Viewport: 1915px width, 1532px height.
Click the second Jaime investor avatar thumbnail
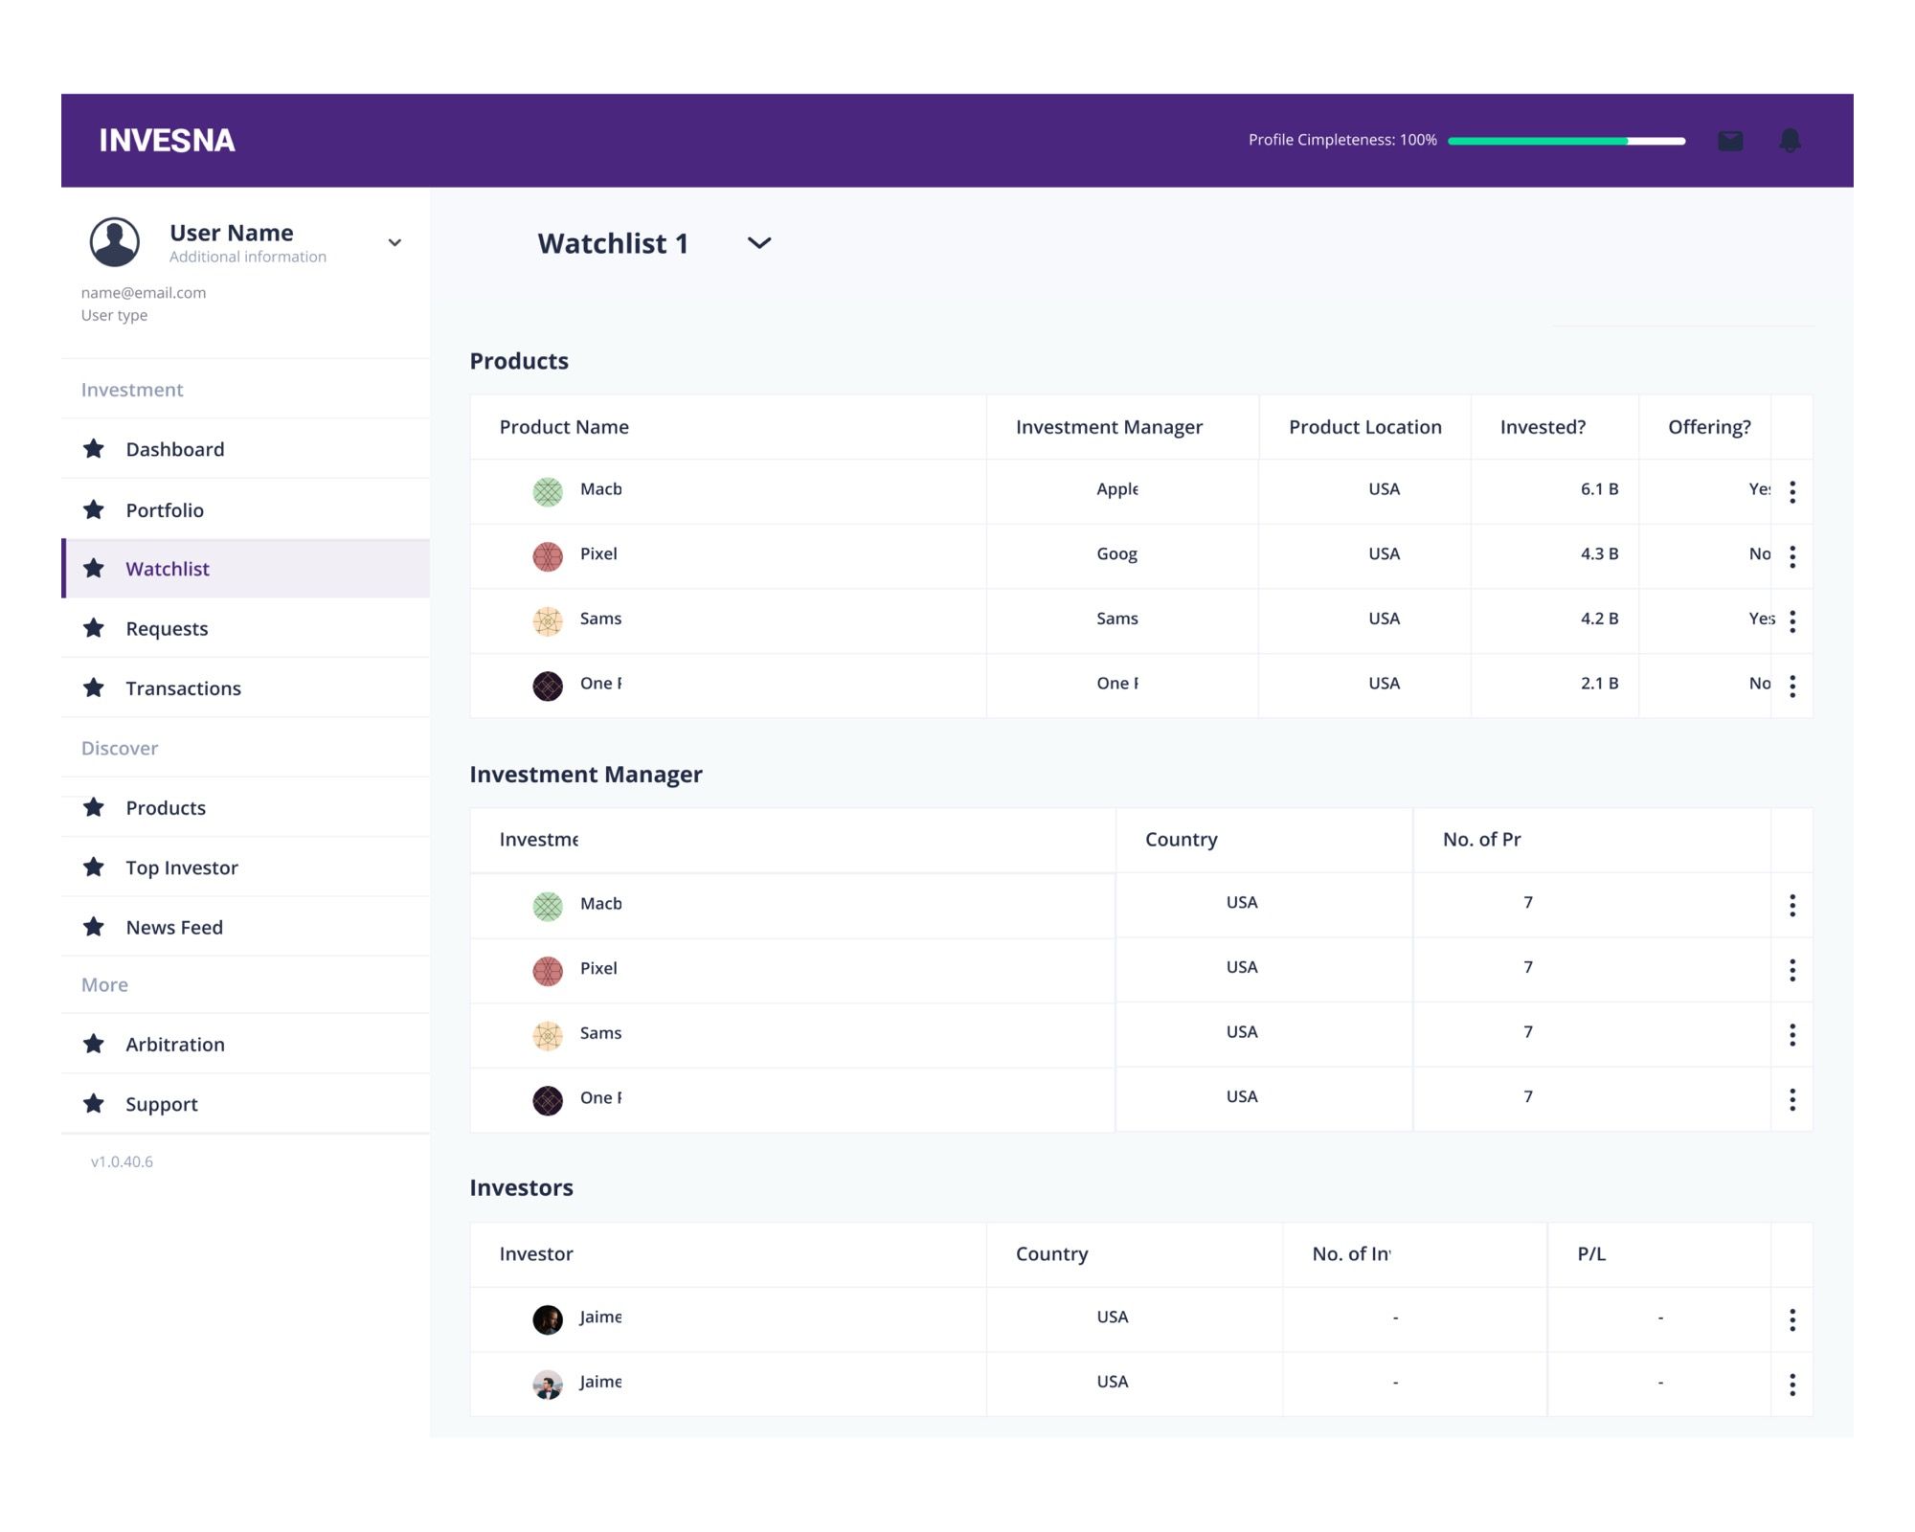(548, 1385)
